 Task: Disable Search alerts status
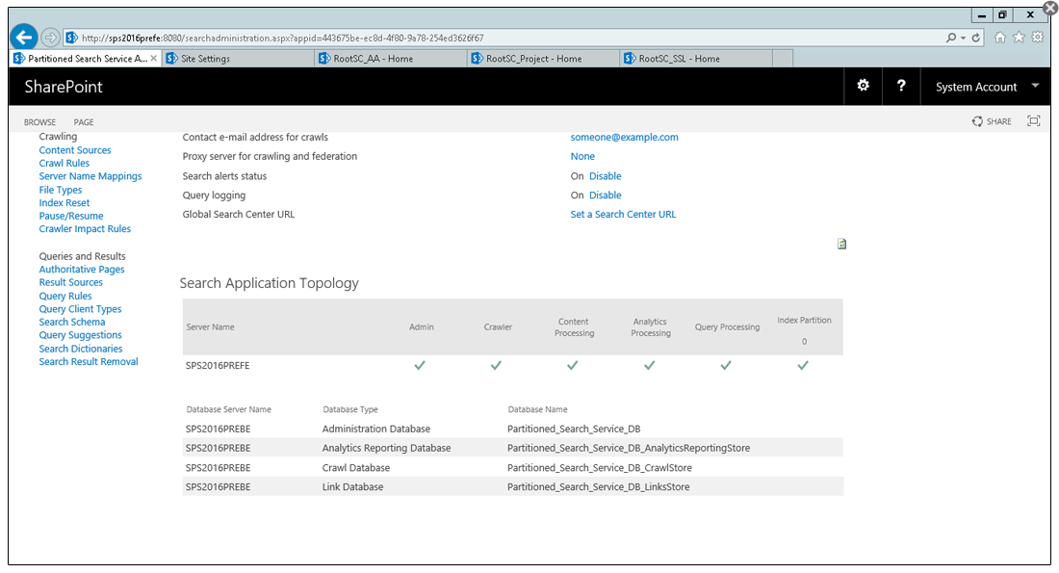click(606, 175)
